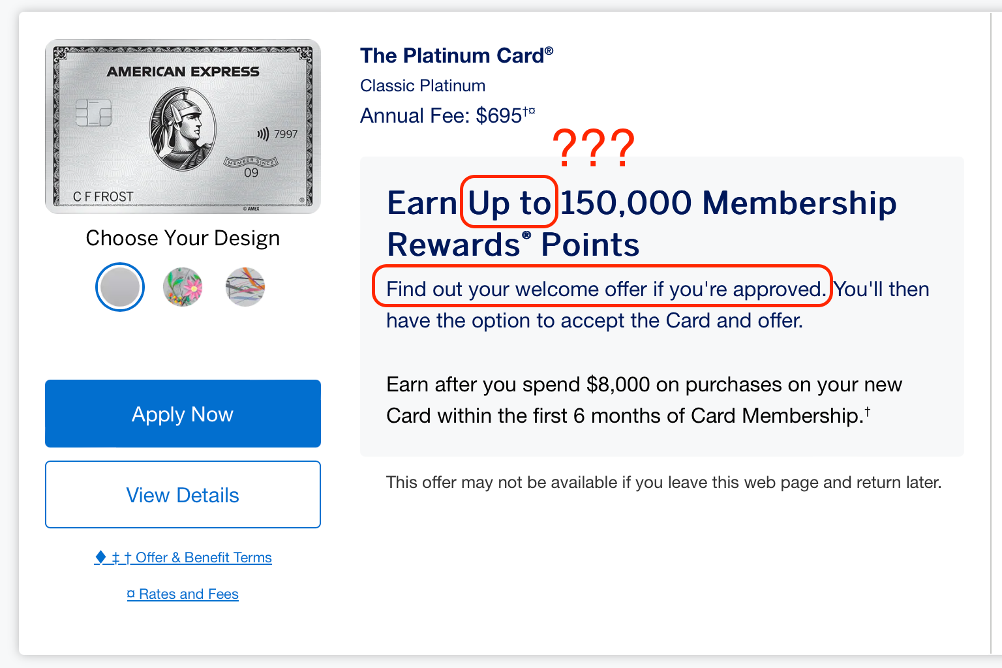Pick the abstract art card design swatch
The height and width of the screenshot is (668, 1002).
point(245,287)
